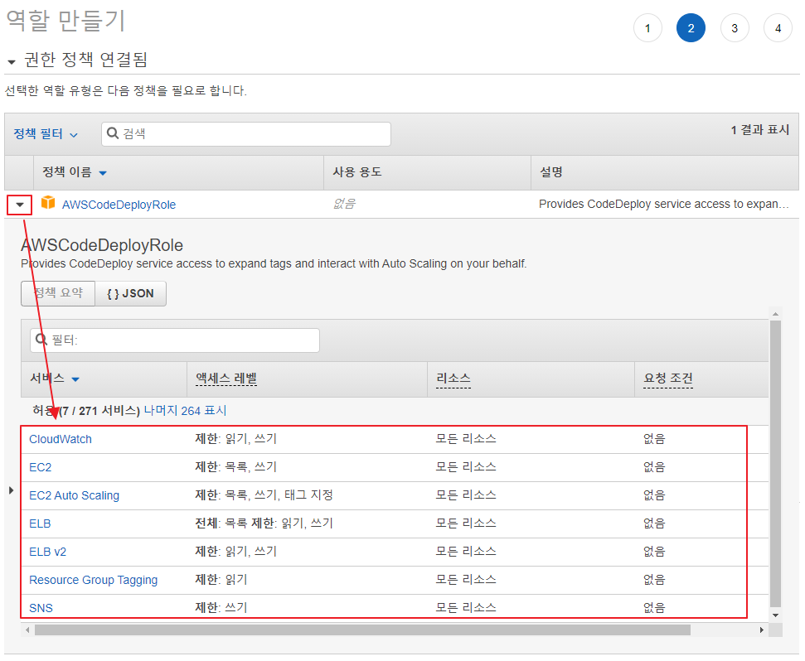Click the access level text '제한: 목록, 쓰기, 태그 지정'
The height and width of the screenshot is (661, 805).
pos(264,495)
